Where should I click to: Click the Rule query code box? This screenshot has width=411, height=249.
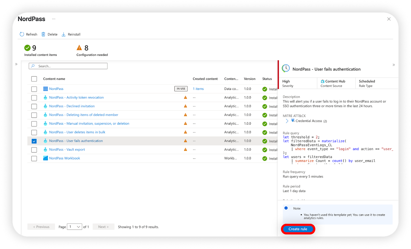point(338,150)
